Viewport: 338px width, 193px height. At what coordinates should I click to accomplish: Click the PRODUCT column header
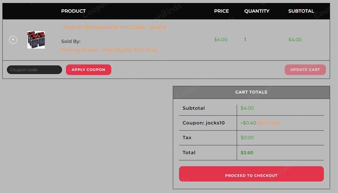click(73, 11)
